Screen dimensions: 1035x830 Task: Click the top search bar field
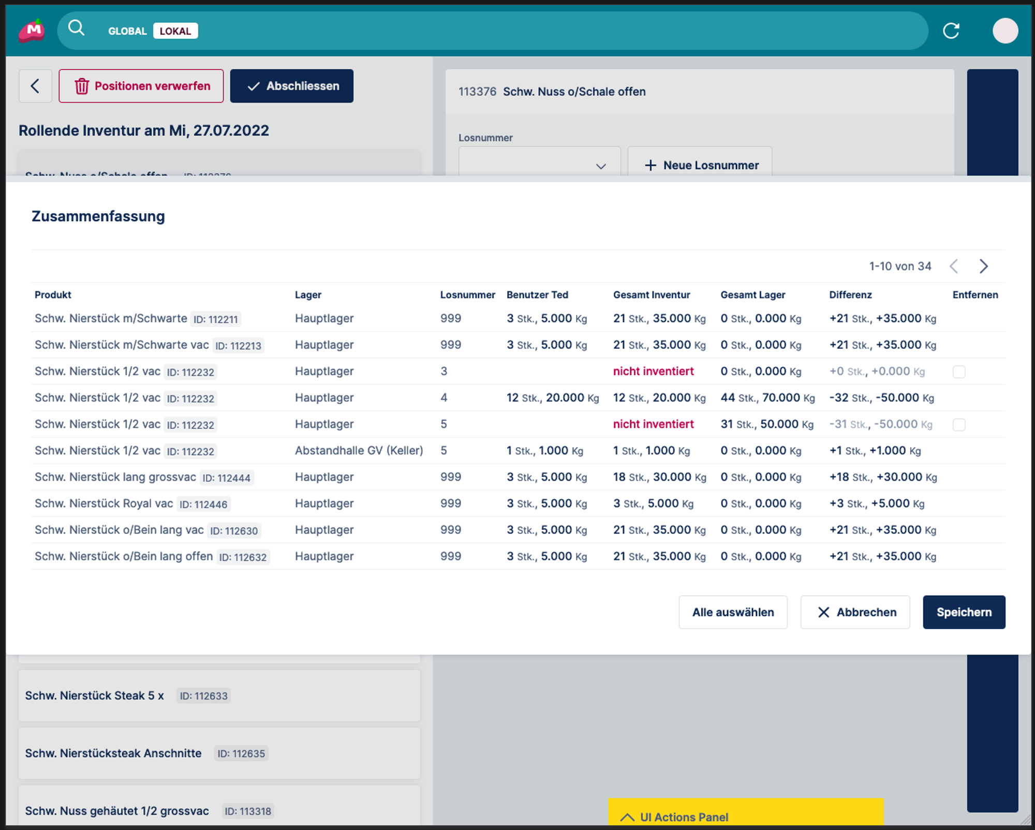click(517, 31)
